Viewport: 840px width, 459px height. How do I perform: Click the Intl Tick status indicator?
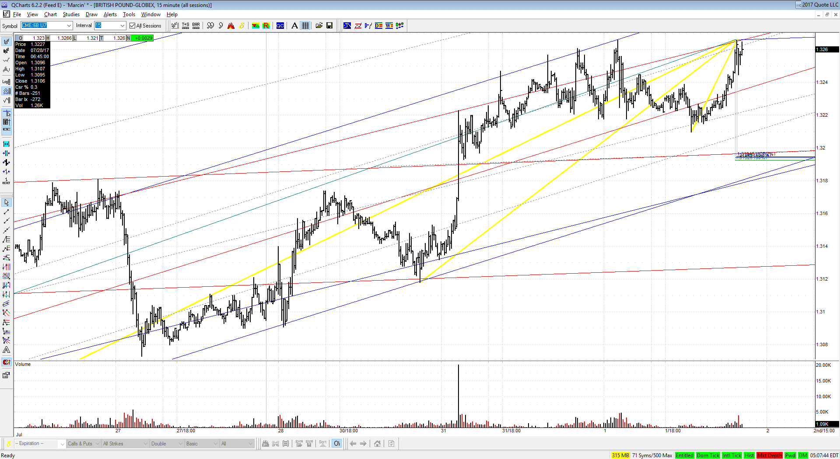pyautogui.click(x=732, y=456)
